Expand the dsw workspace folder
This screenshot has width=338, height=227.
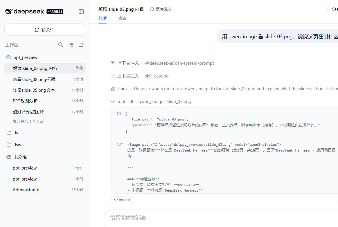[9, 145]
